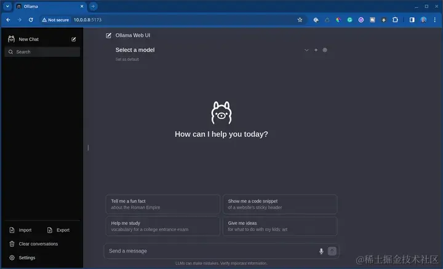Click the Import button
Screen dimensions: 443x269
click(20, 230)
